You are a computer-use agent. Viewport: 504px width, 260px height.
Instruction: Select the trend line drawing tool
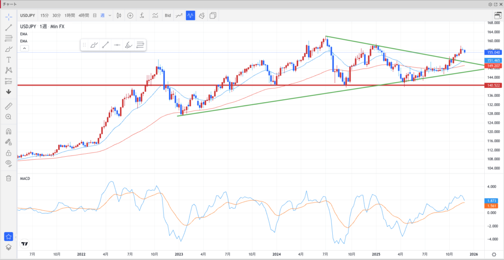(8, 28)
